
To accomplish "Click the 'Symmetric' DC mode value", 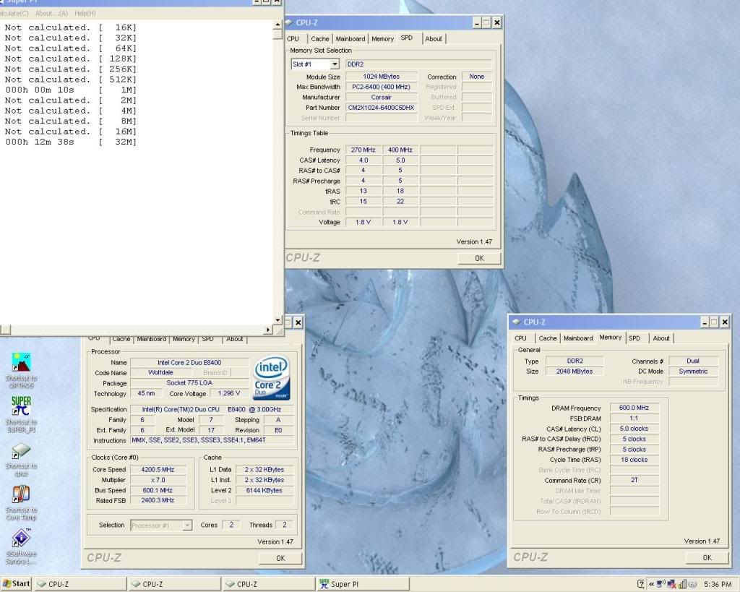I will coord(693,372).
